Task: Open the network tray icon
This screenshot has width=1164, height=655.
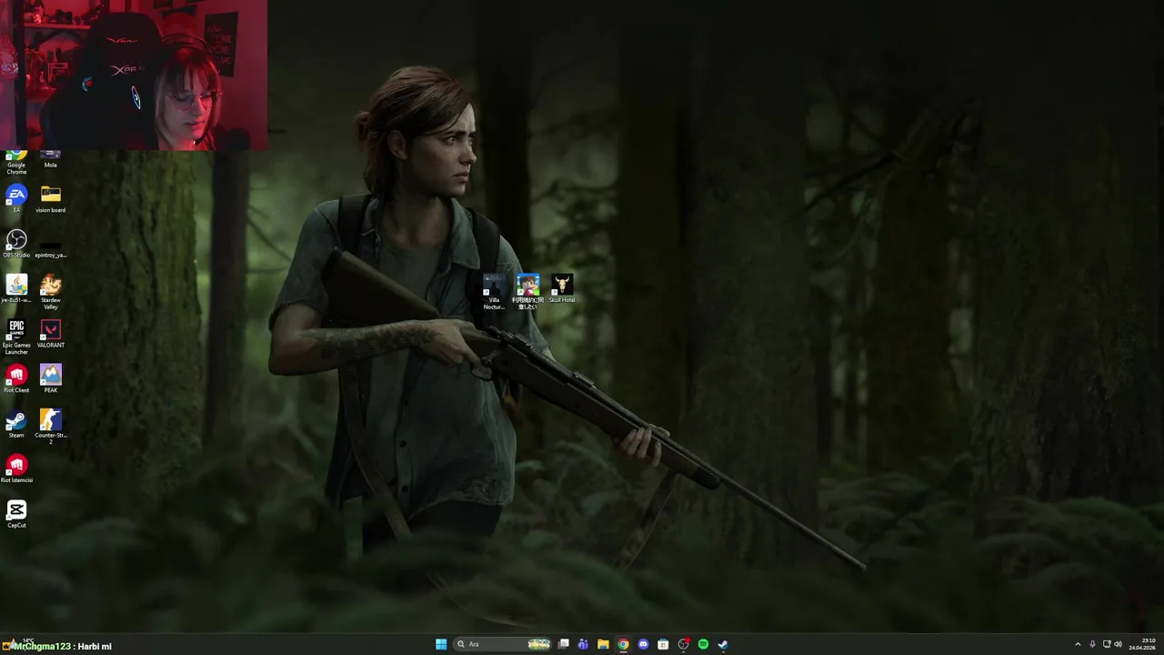Action: click(x=1107, y=644)
